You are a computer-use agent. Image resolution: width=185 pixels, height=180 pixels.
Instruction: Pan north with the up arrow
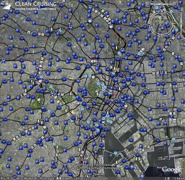tap(162, 17)
